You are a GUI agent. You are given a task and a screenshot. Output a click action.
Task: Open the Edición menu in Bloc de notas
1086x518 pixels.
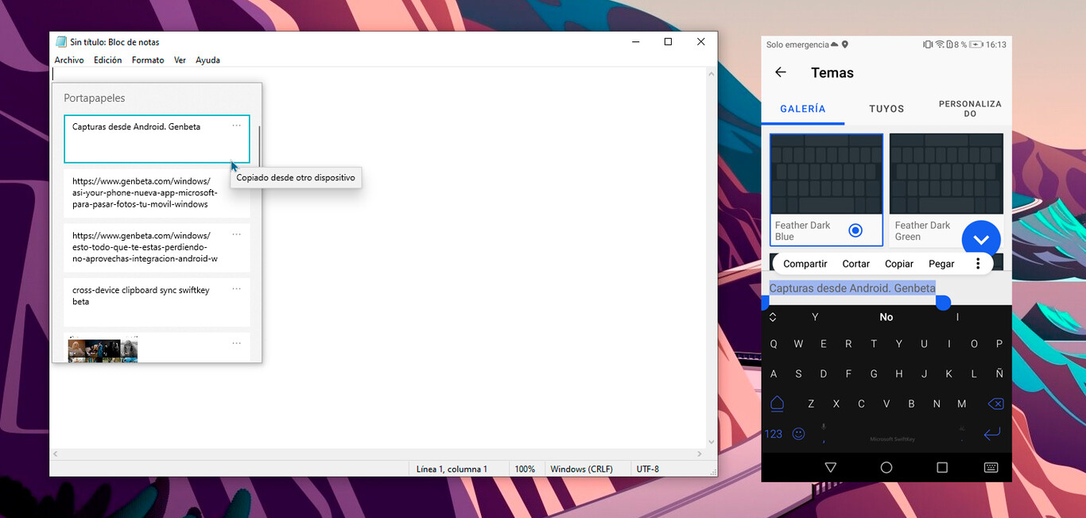[x=107, y=60]
